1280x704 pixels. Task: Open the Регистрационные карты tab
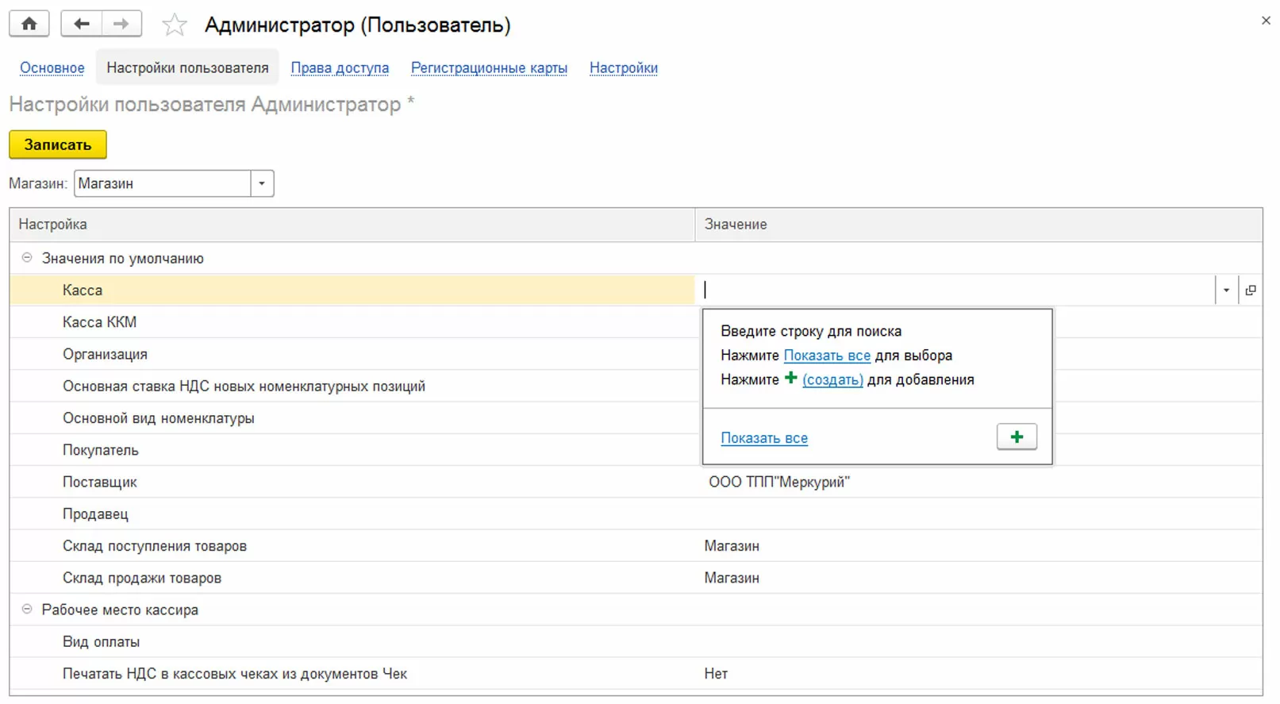click(489, 68)
